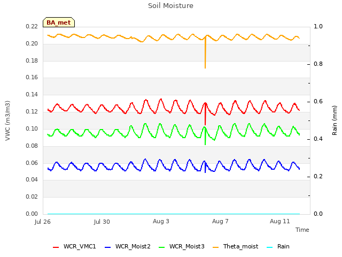Click the 0.8 Rain axis value

pyautogui.click(x=318, y=64)
